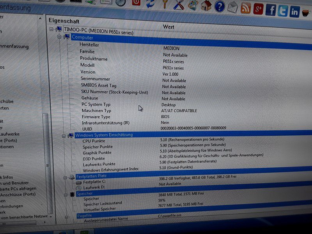Screen dimensions: 312x234
Task: Select the Maschinen Typ row
Action: [x=96, y=111]
